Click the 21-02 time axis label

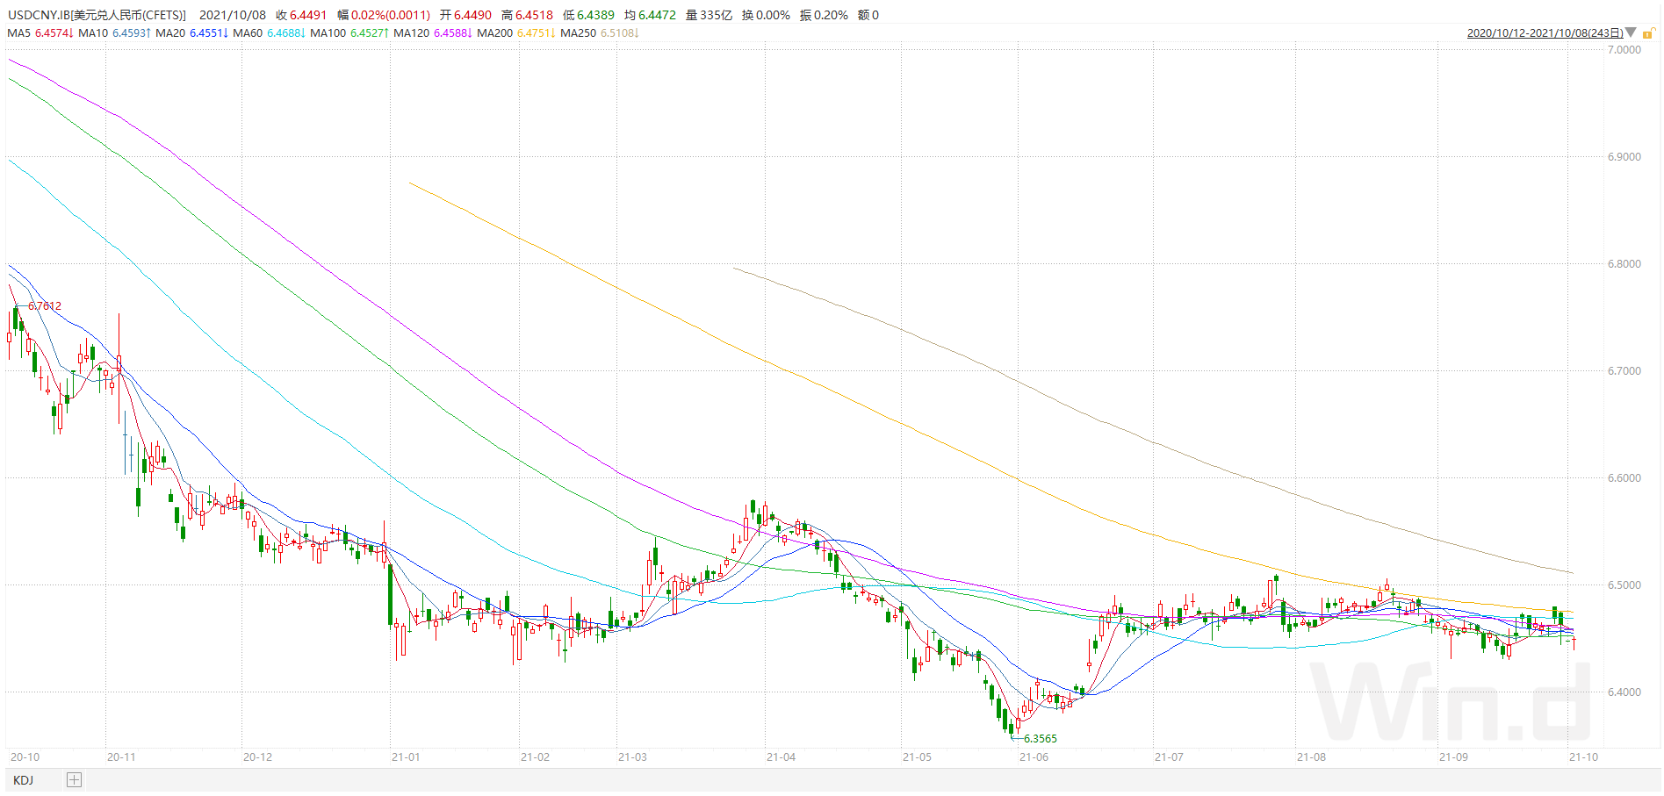tap(535, 757)
